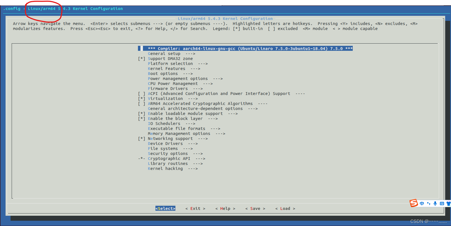Image resolution: width=451 pixels, height=226 pixels.
Task: Click the < Save > button
Action: [x=255, y=209]
